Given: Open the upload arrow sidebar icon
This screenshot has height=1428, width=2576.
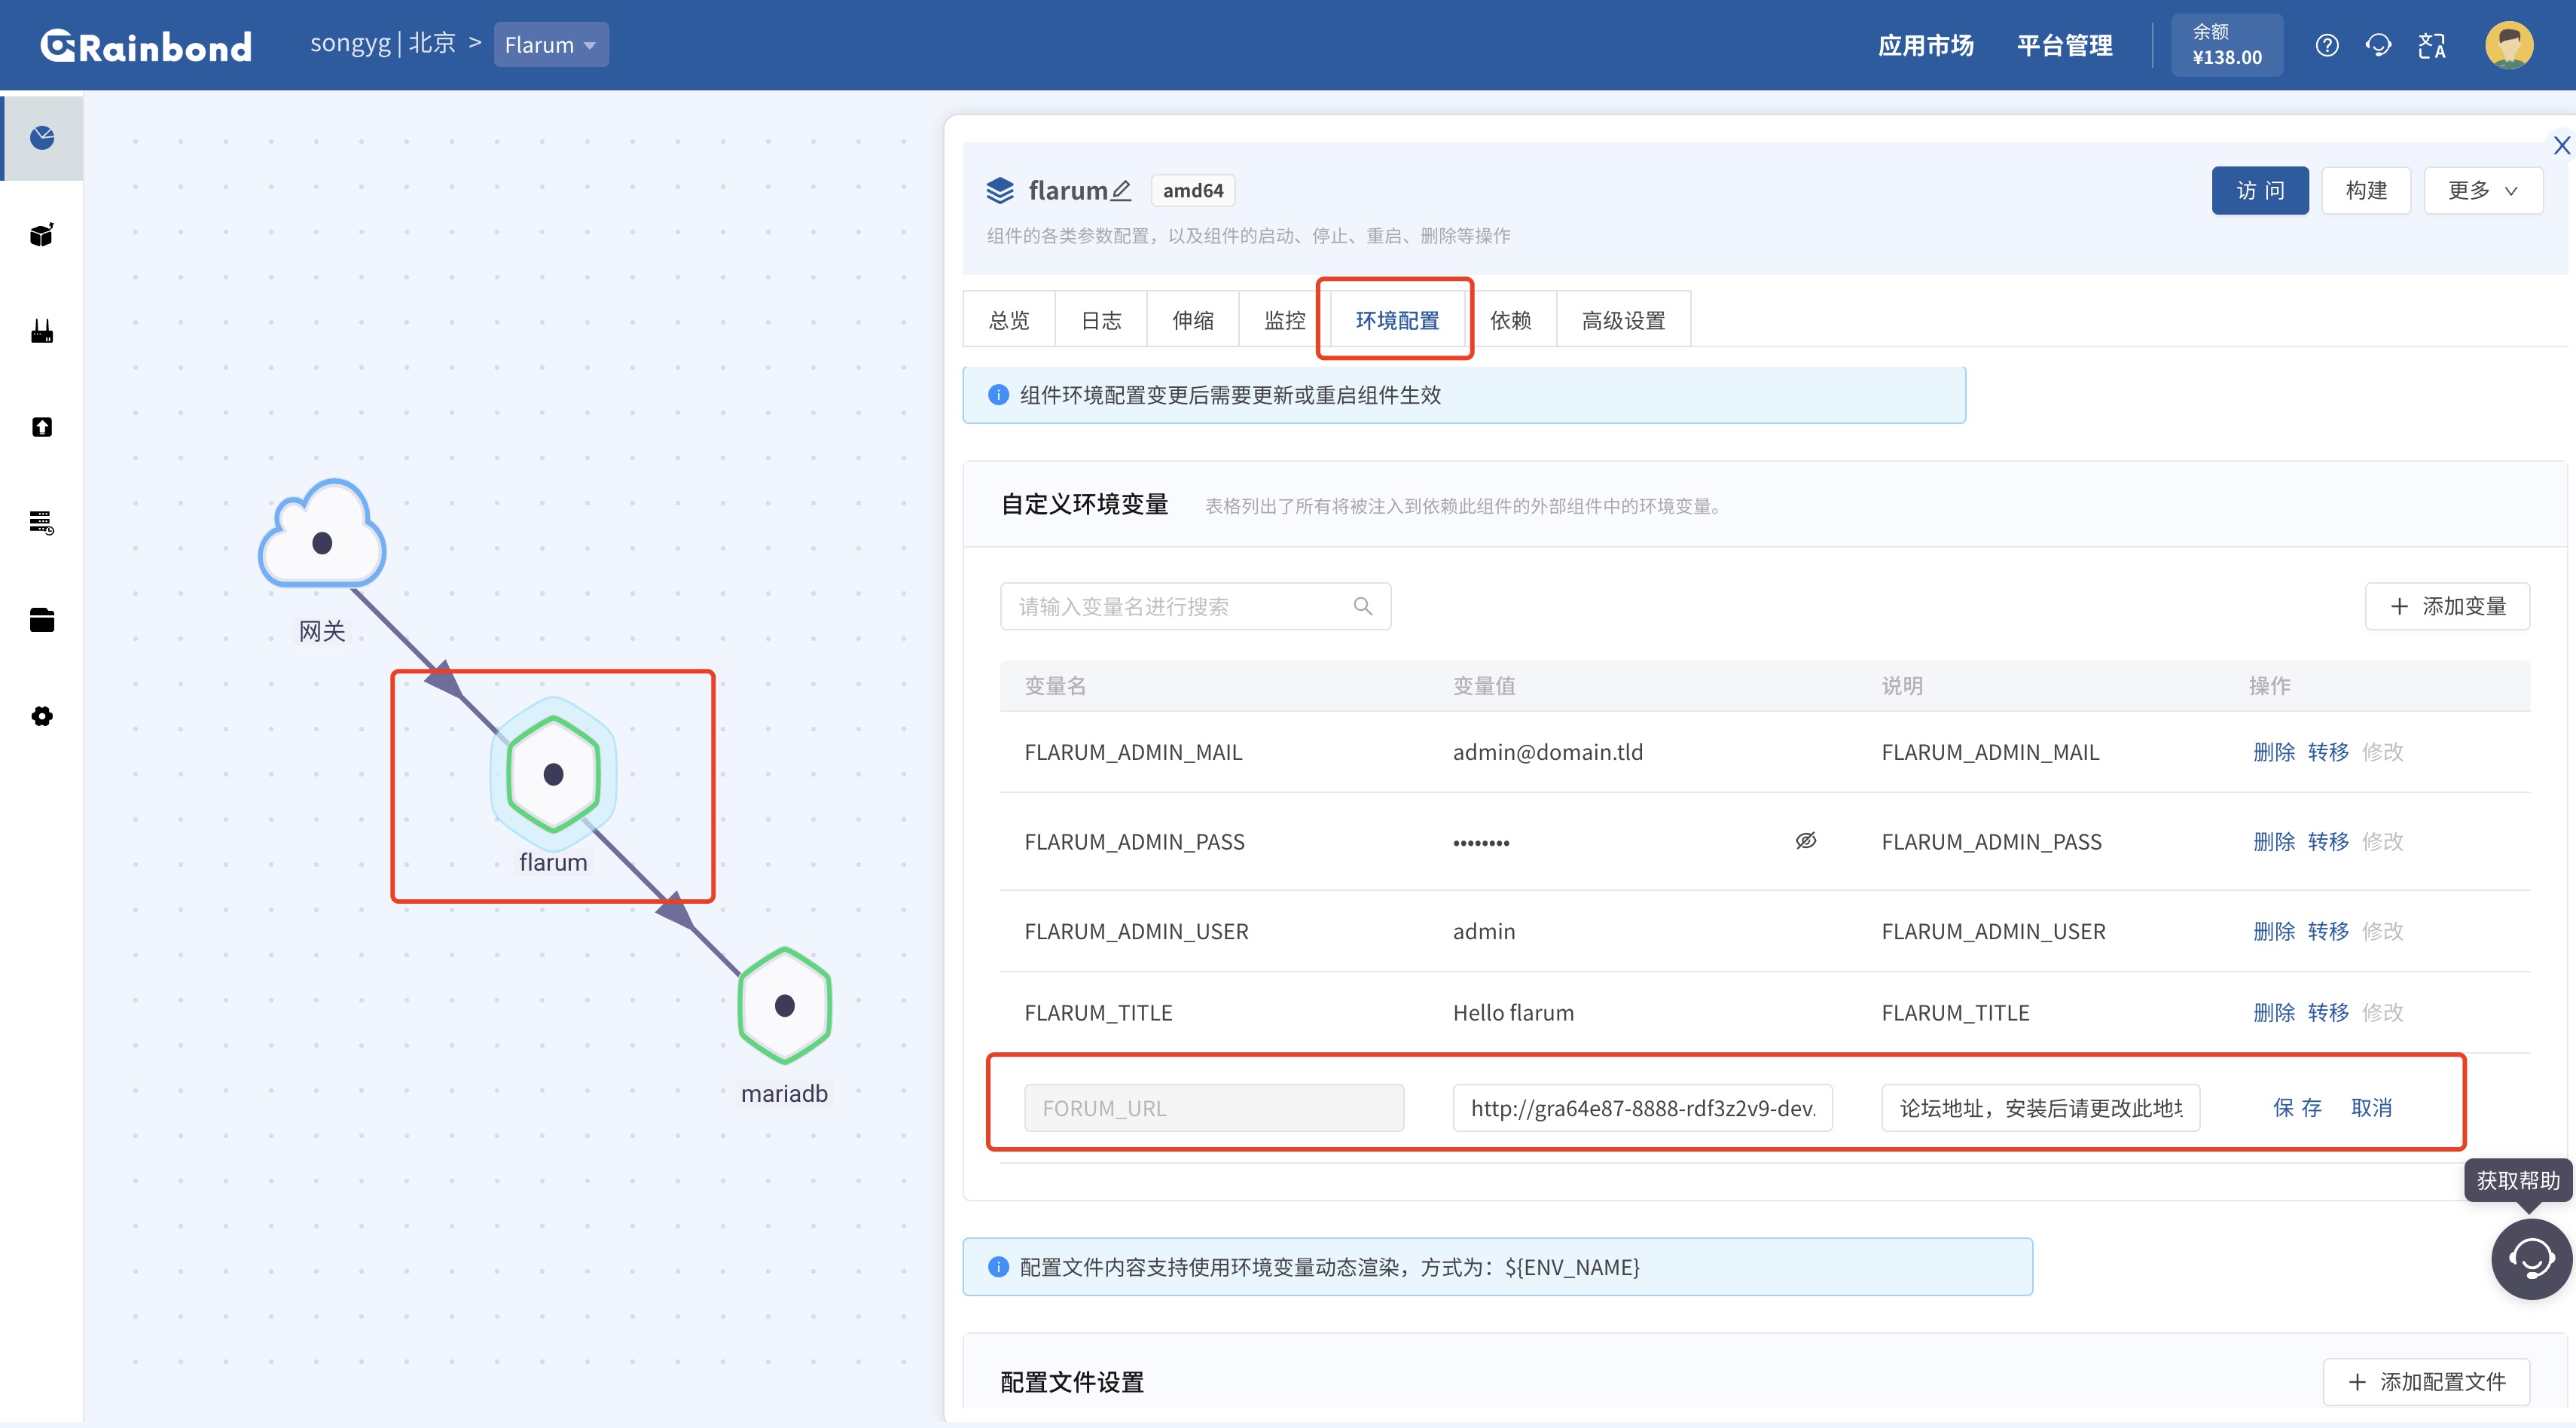Looking at the screenshot, I should coord(42,427).
